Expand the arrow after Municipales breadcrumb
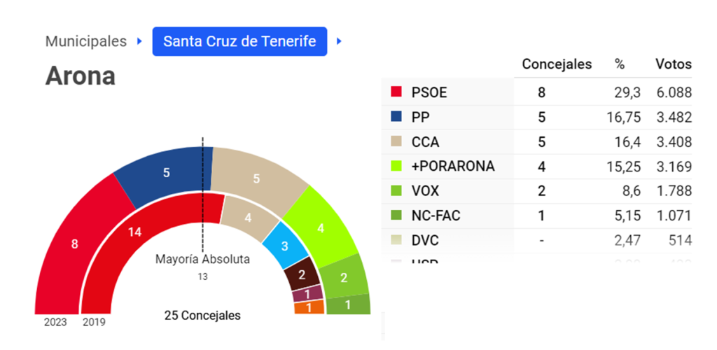 pos(139,41)
